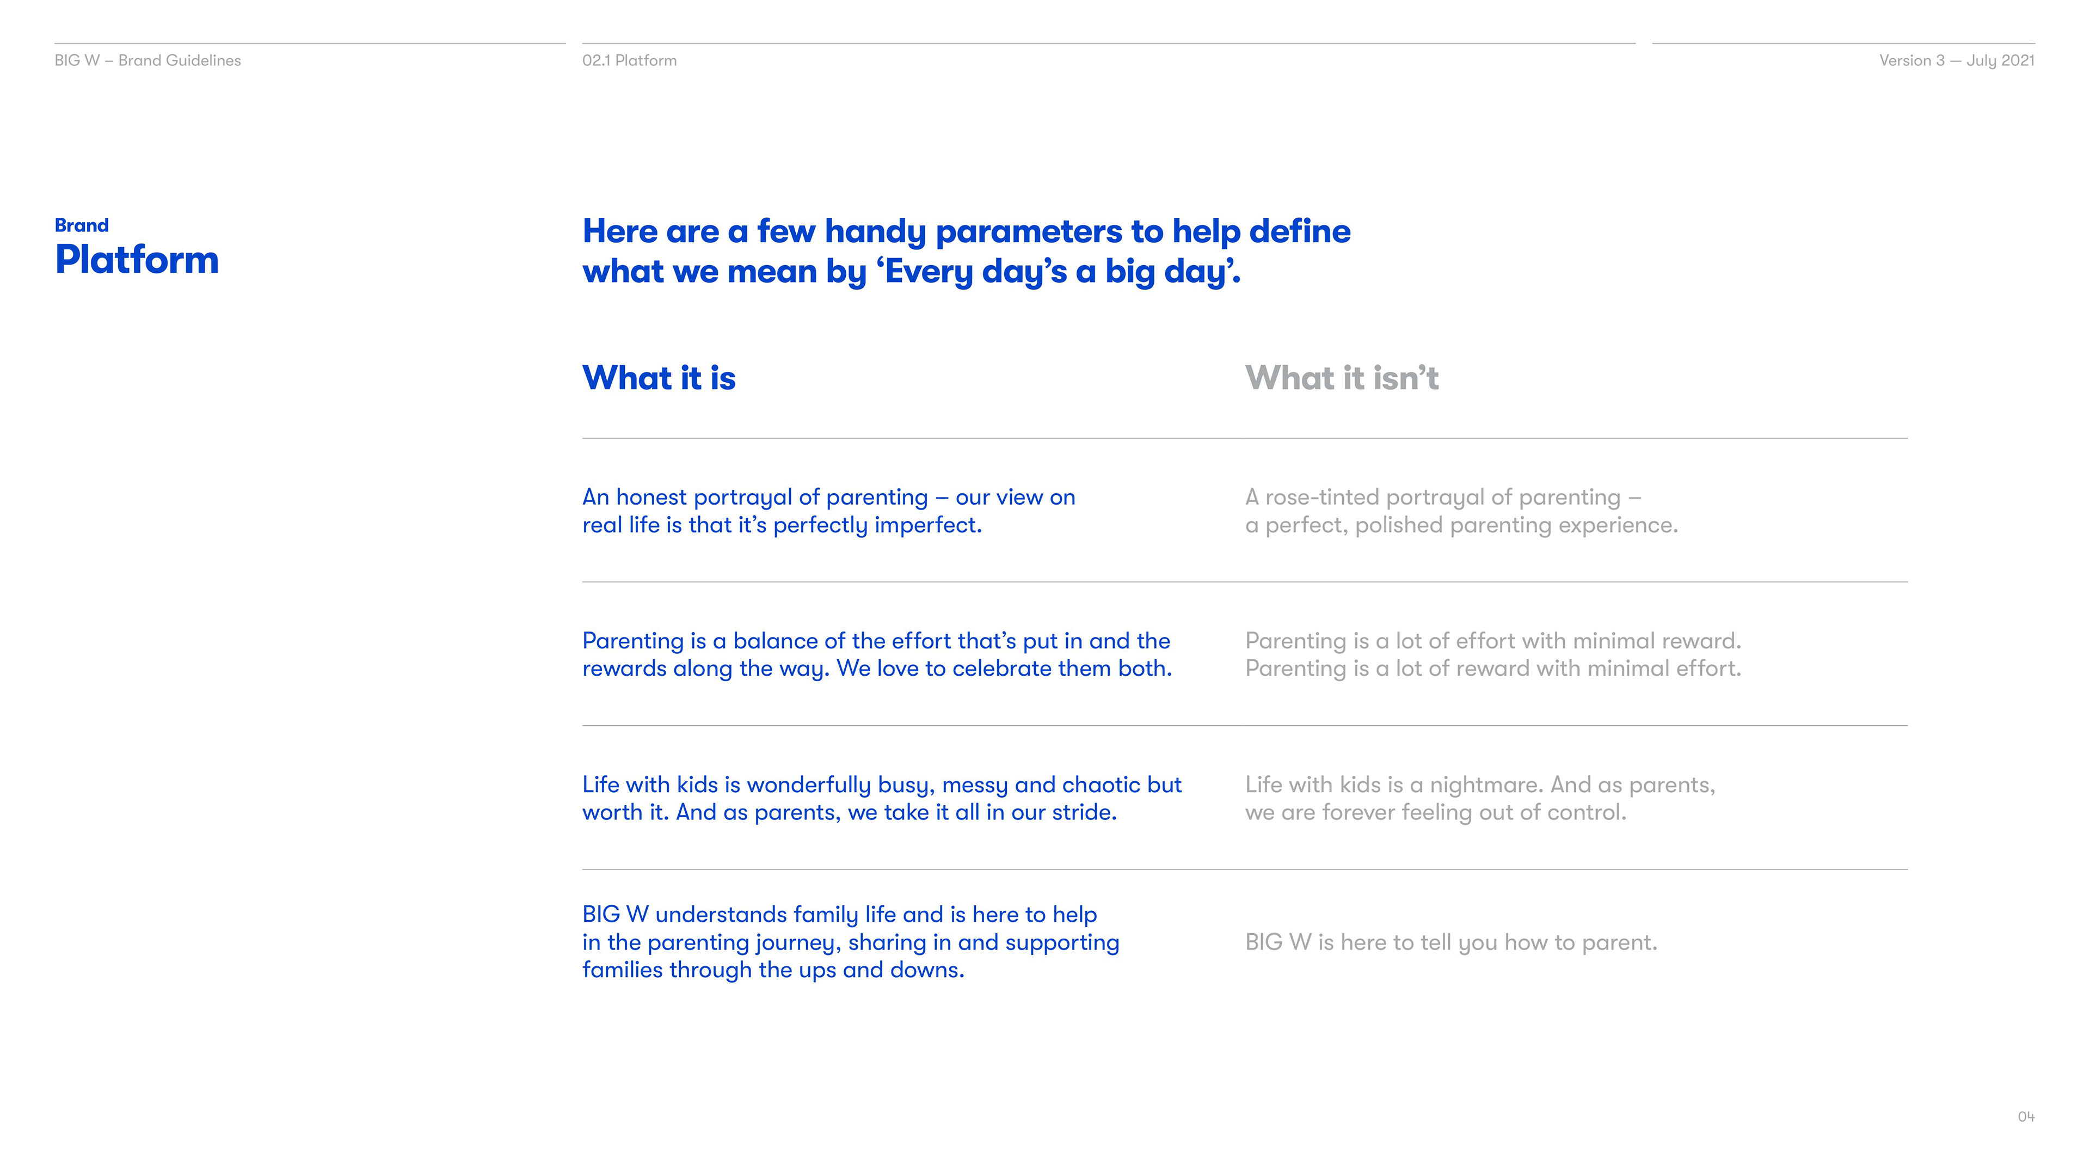Click 'BIG W is here to tell you how to parent'

click(x=1450, y=942)
